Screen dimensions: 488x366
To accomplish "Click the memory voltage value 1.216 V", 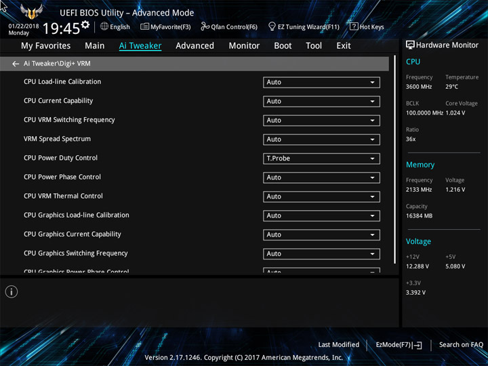I will pyautogui.click(x=455, y=190).
